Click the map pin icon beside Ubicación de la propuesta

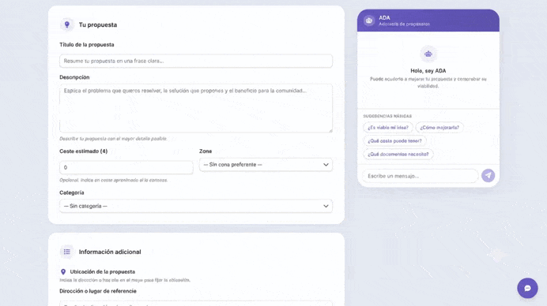click(x=63, y=272)
